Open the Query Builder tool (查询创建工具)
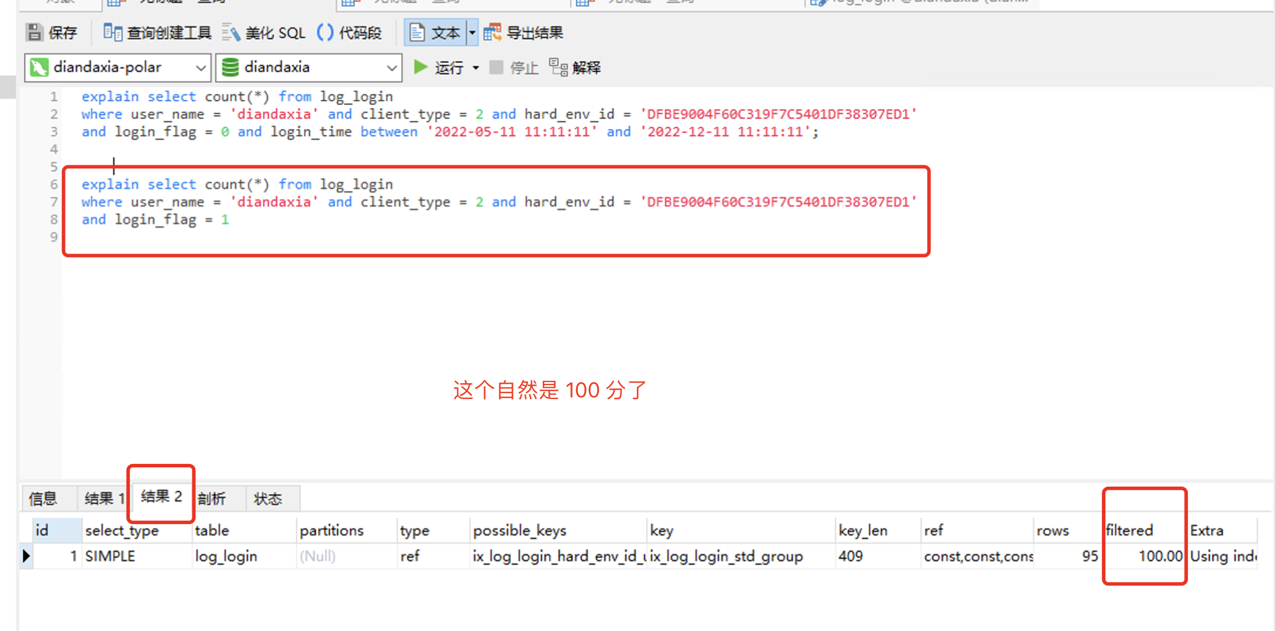1275x631 pixels. pyautogui.click(x=112, y=33)
